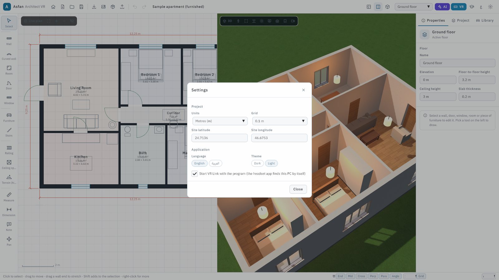The height and width of the screenshot is (280, 499).
Task: Add a Note with the Note tool
Action: tap(9, 227)
